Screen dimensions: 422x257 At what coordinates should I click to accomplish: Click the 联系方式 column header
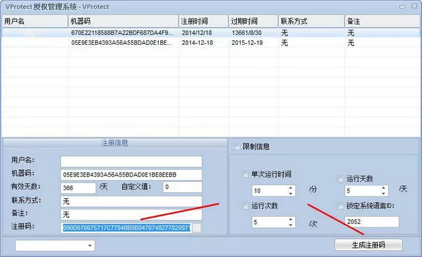pyautogui.click(x=311, y=21)
